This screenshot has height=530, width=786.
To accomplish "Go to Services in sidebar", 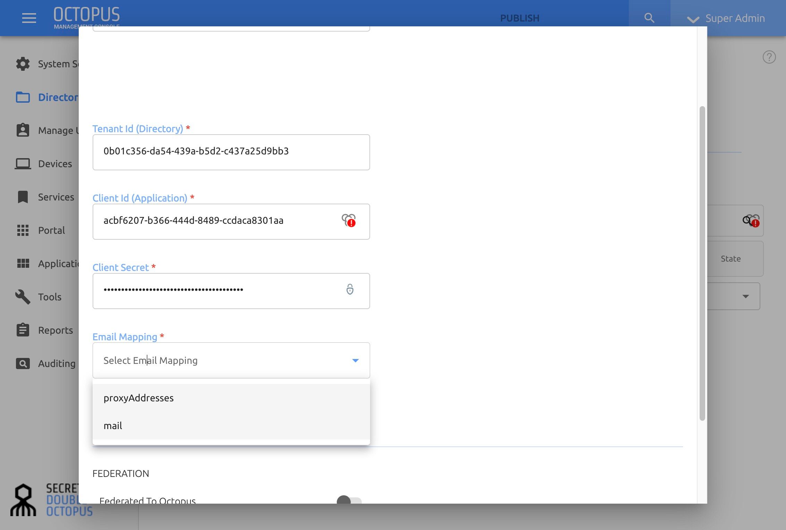I will pos(56,197).
